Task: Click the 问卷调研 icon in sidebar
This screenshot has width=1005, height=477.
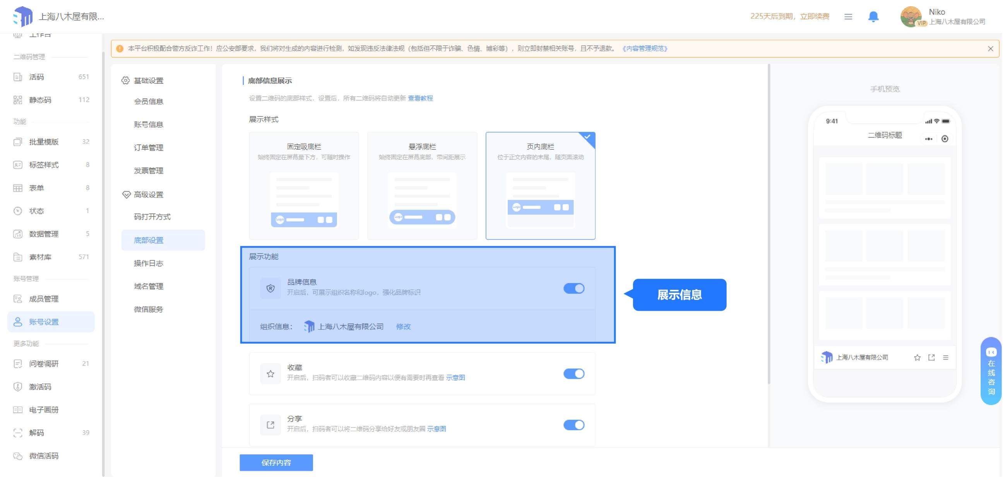Action: click(17, 364)
